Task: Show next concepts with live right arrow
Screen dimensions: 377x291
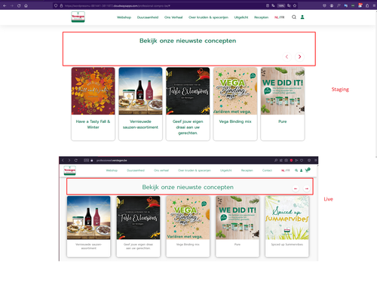Action: tap(307, 188)
